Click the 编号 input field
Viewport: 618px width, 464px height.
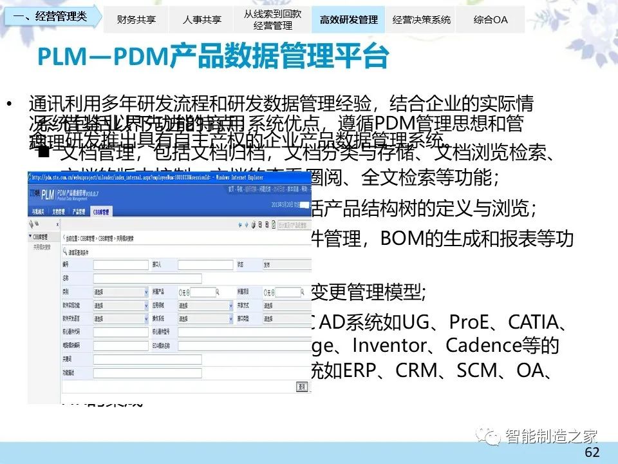click(120, 265)
